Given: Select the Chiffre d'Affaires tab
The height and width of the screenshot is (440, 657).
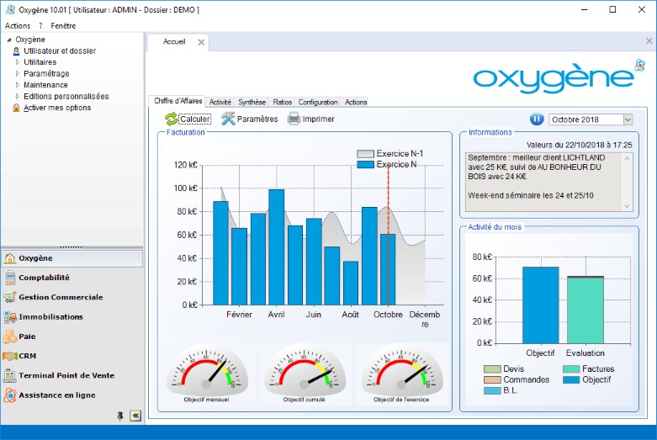Looking at the screenshot, I should tap(177, 101).
